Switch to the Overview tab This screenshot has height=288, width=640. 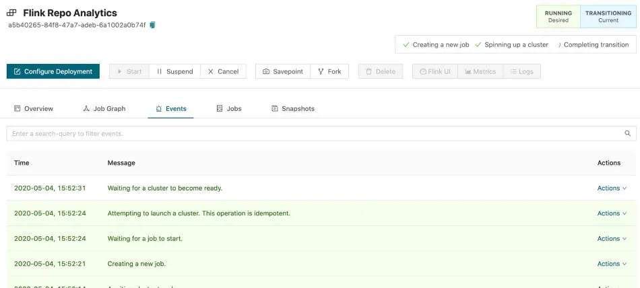coord(34,108)
